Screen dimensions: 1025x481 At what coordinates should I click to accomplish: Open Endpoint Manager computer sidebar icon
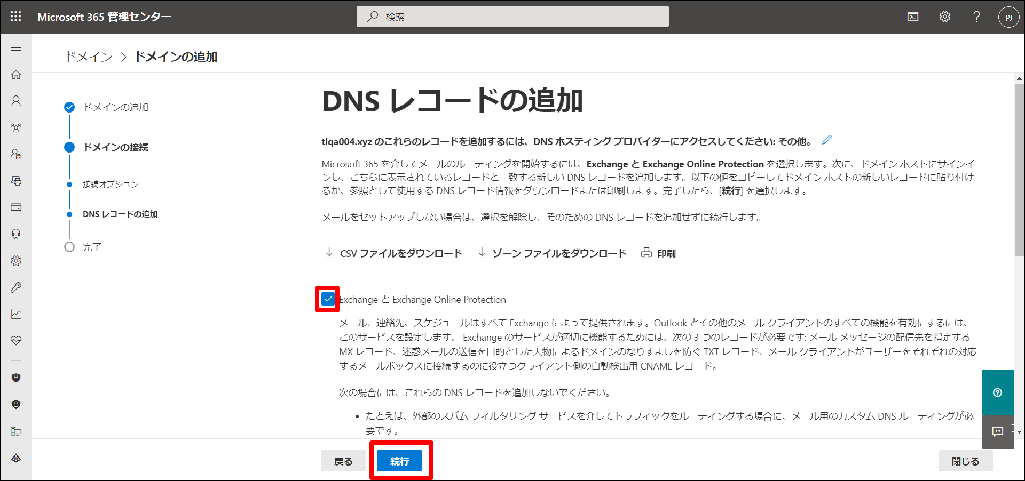click(x=16, y=431)
